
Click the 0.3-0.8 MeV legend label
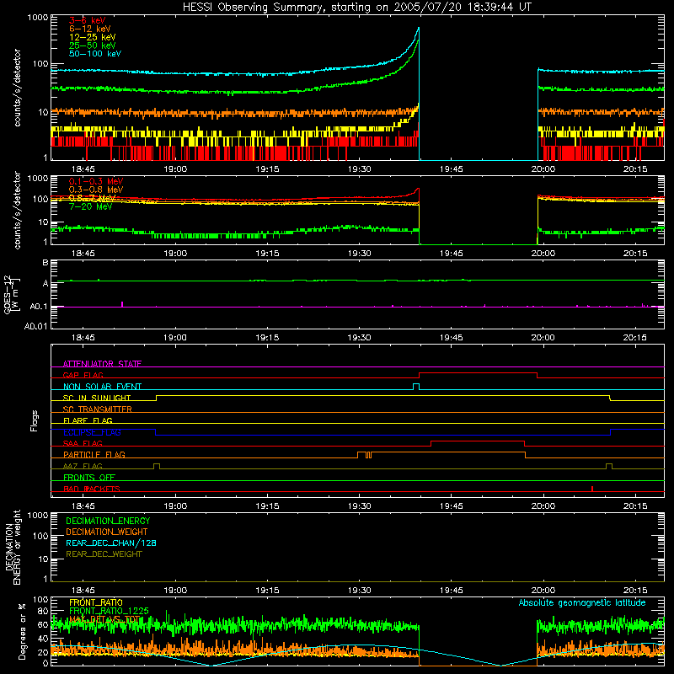[x=96, y=190]
